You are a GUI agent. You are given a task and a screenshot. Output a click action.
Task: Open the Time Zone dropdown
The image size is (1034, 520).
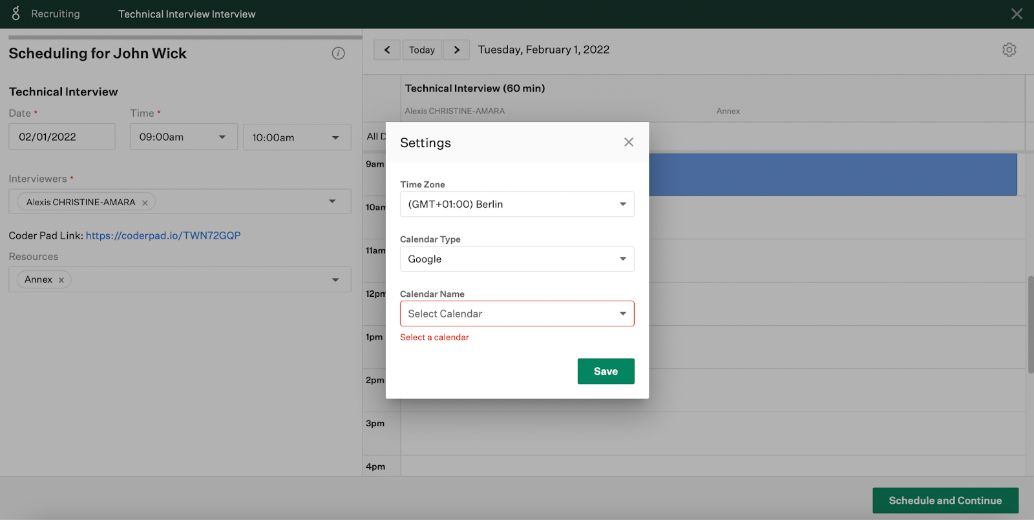(517, 204)
